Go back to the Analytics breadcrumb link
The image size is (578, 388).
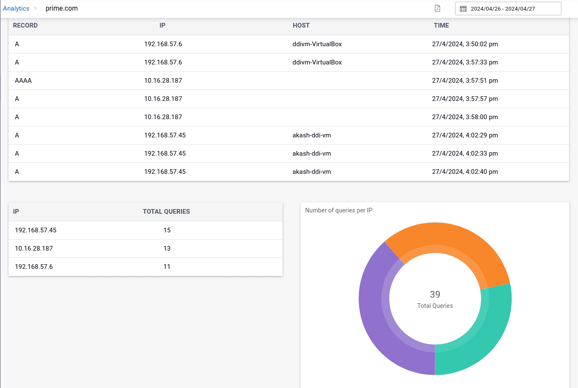[16, 8]
